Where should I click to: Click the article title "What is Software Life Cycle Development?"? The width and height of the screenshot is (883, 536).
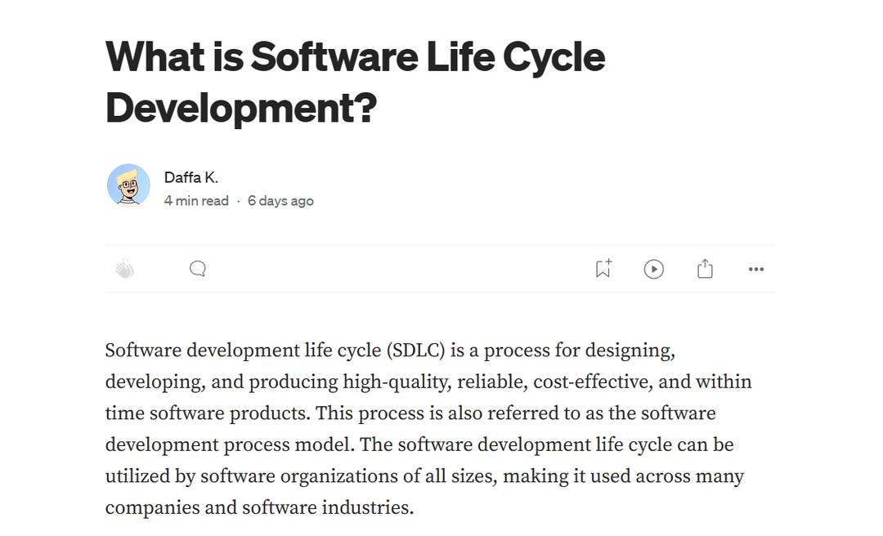[356, 83]
